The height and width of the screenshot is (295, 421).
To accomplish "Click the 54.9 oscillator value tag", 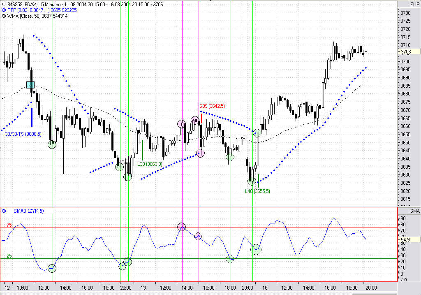I will [409, 239].
